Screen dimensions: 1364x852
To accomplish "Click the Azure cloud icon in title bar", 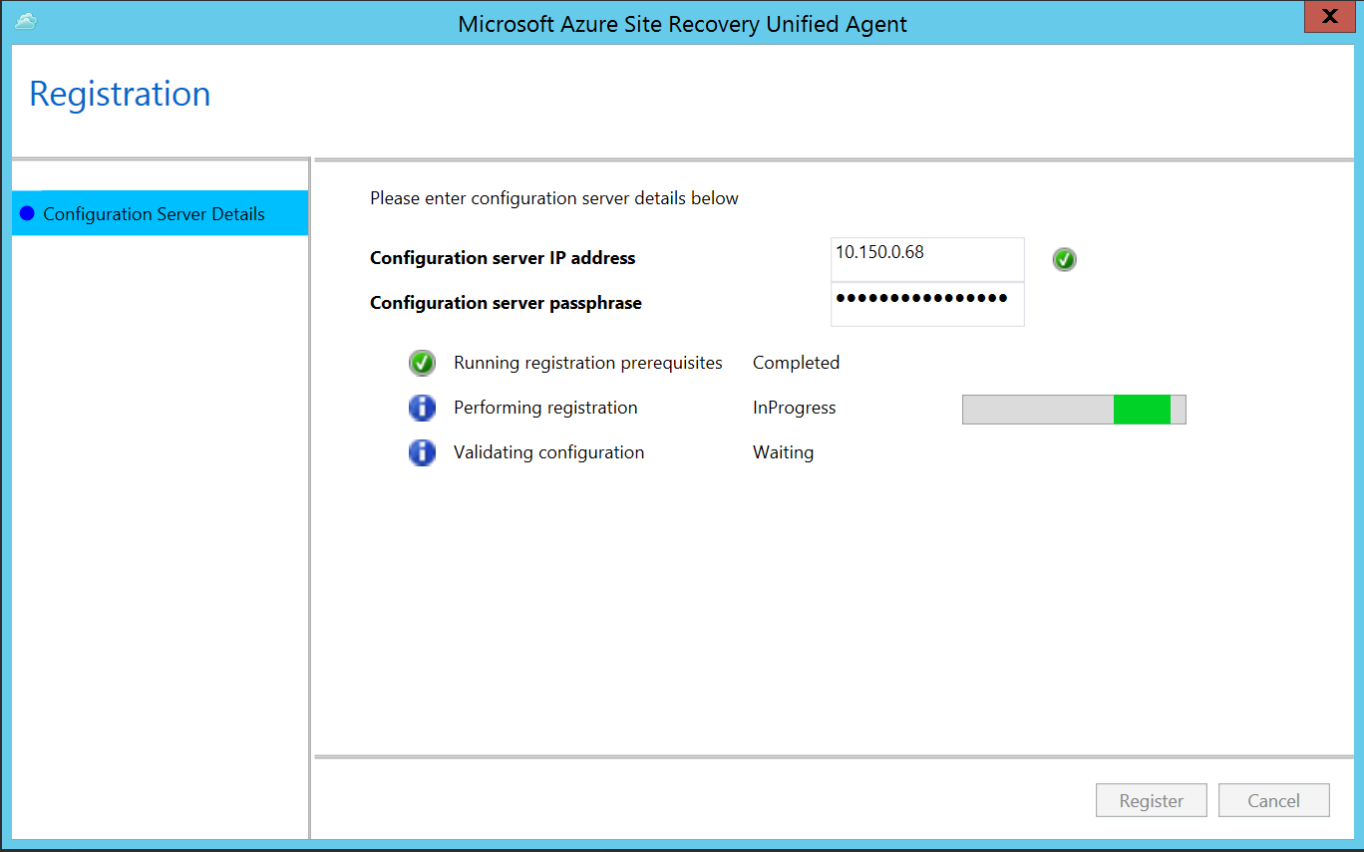I will [x=26, y=21].
